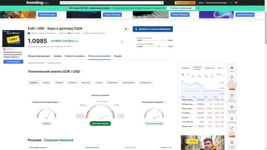The image size is (267, 150).
Task: Open the Отказ от ответственности link
Action: tap(94, 33)
